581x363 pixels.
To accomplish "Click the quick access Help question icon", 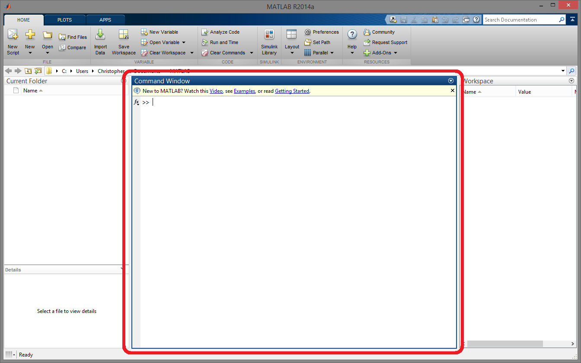I will click(x=476, y=20).
